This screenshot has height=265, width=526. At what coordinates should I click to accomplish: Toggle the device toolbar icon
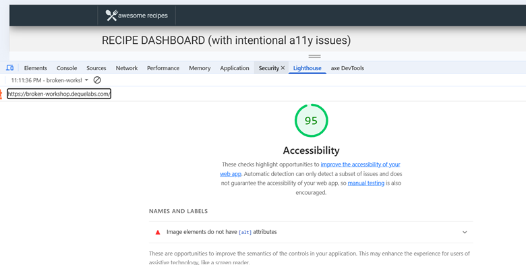tap(9, 67)
